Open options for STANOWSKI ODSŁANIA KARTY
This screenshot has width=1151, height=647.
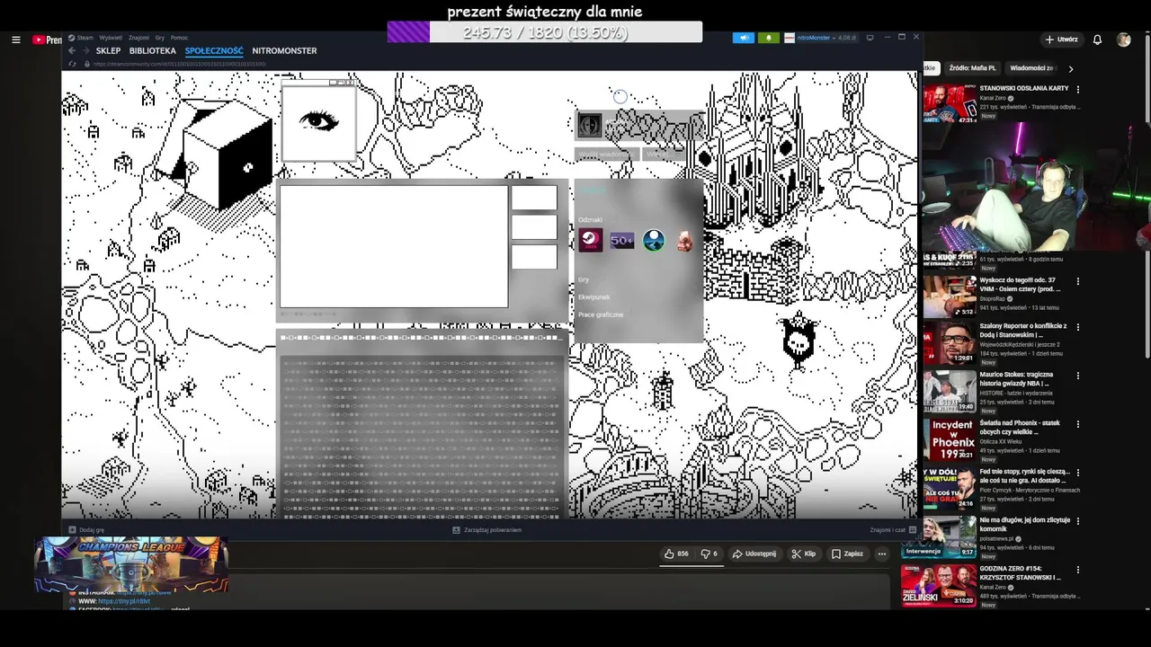coord(1077,89)
